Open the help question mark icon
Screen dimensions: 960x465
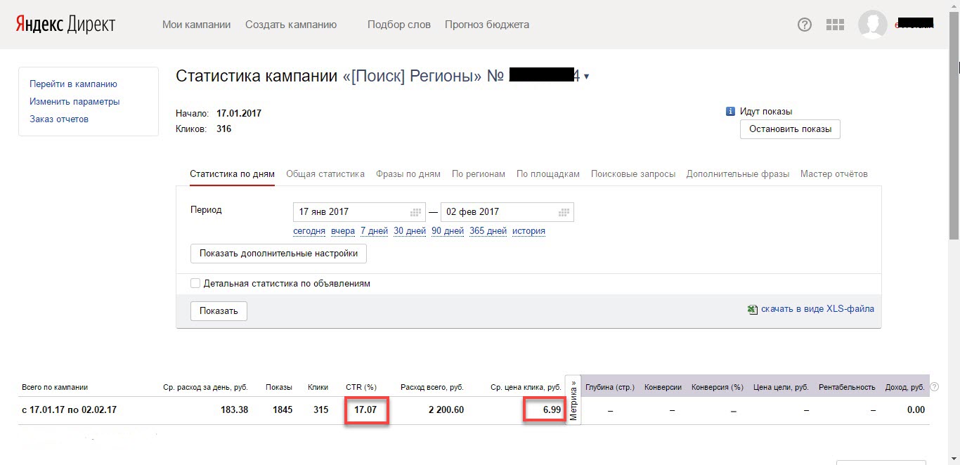pos(805,25)
